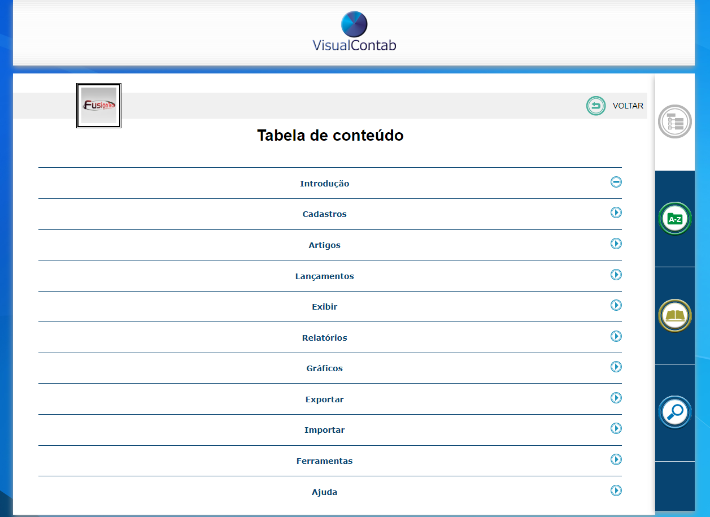Screen dimensions: 710x517
Task: Select the Exportar content entry
Action: pos(324,399)
